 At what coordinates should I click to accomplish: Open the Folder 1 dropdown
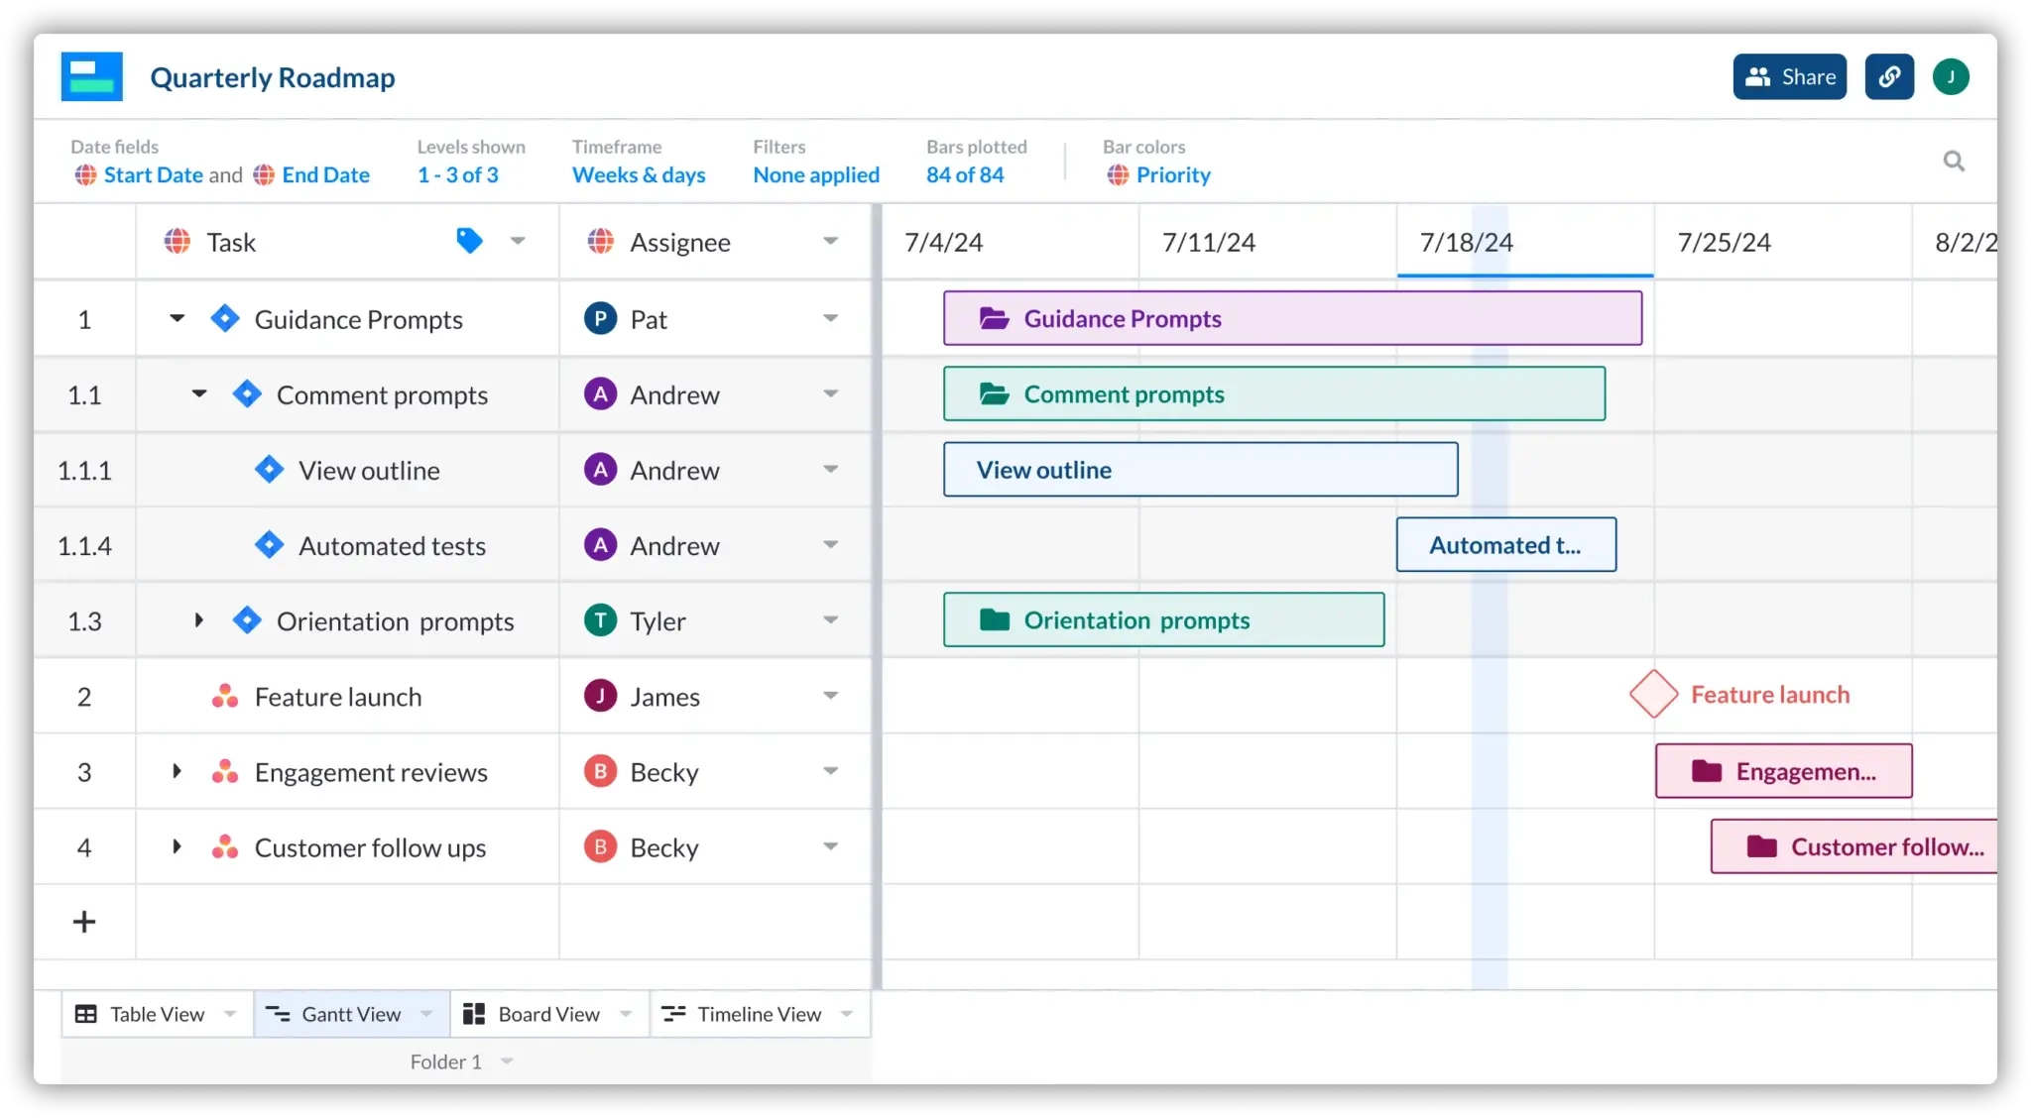[508, 1061]
